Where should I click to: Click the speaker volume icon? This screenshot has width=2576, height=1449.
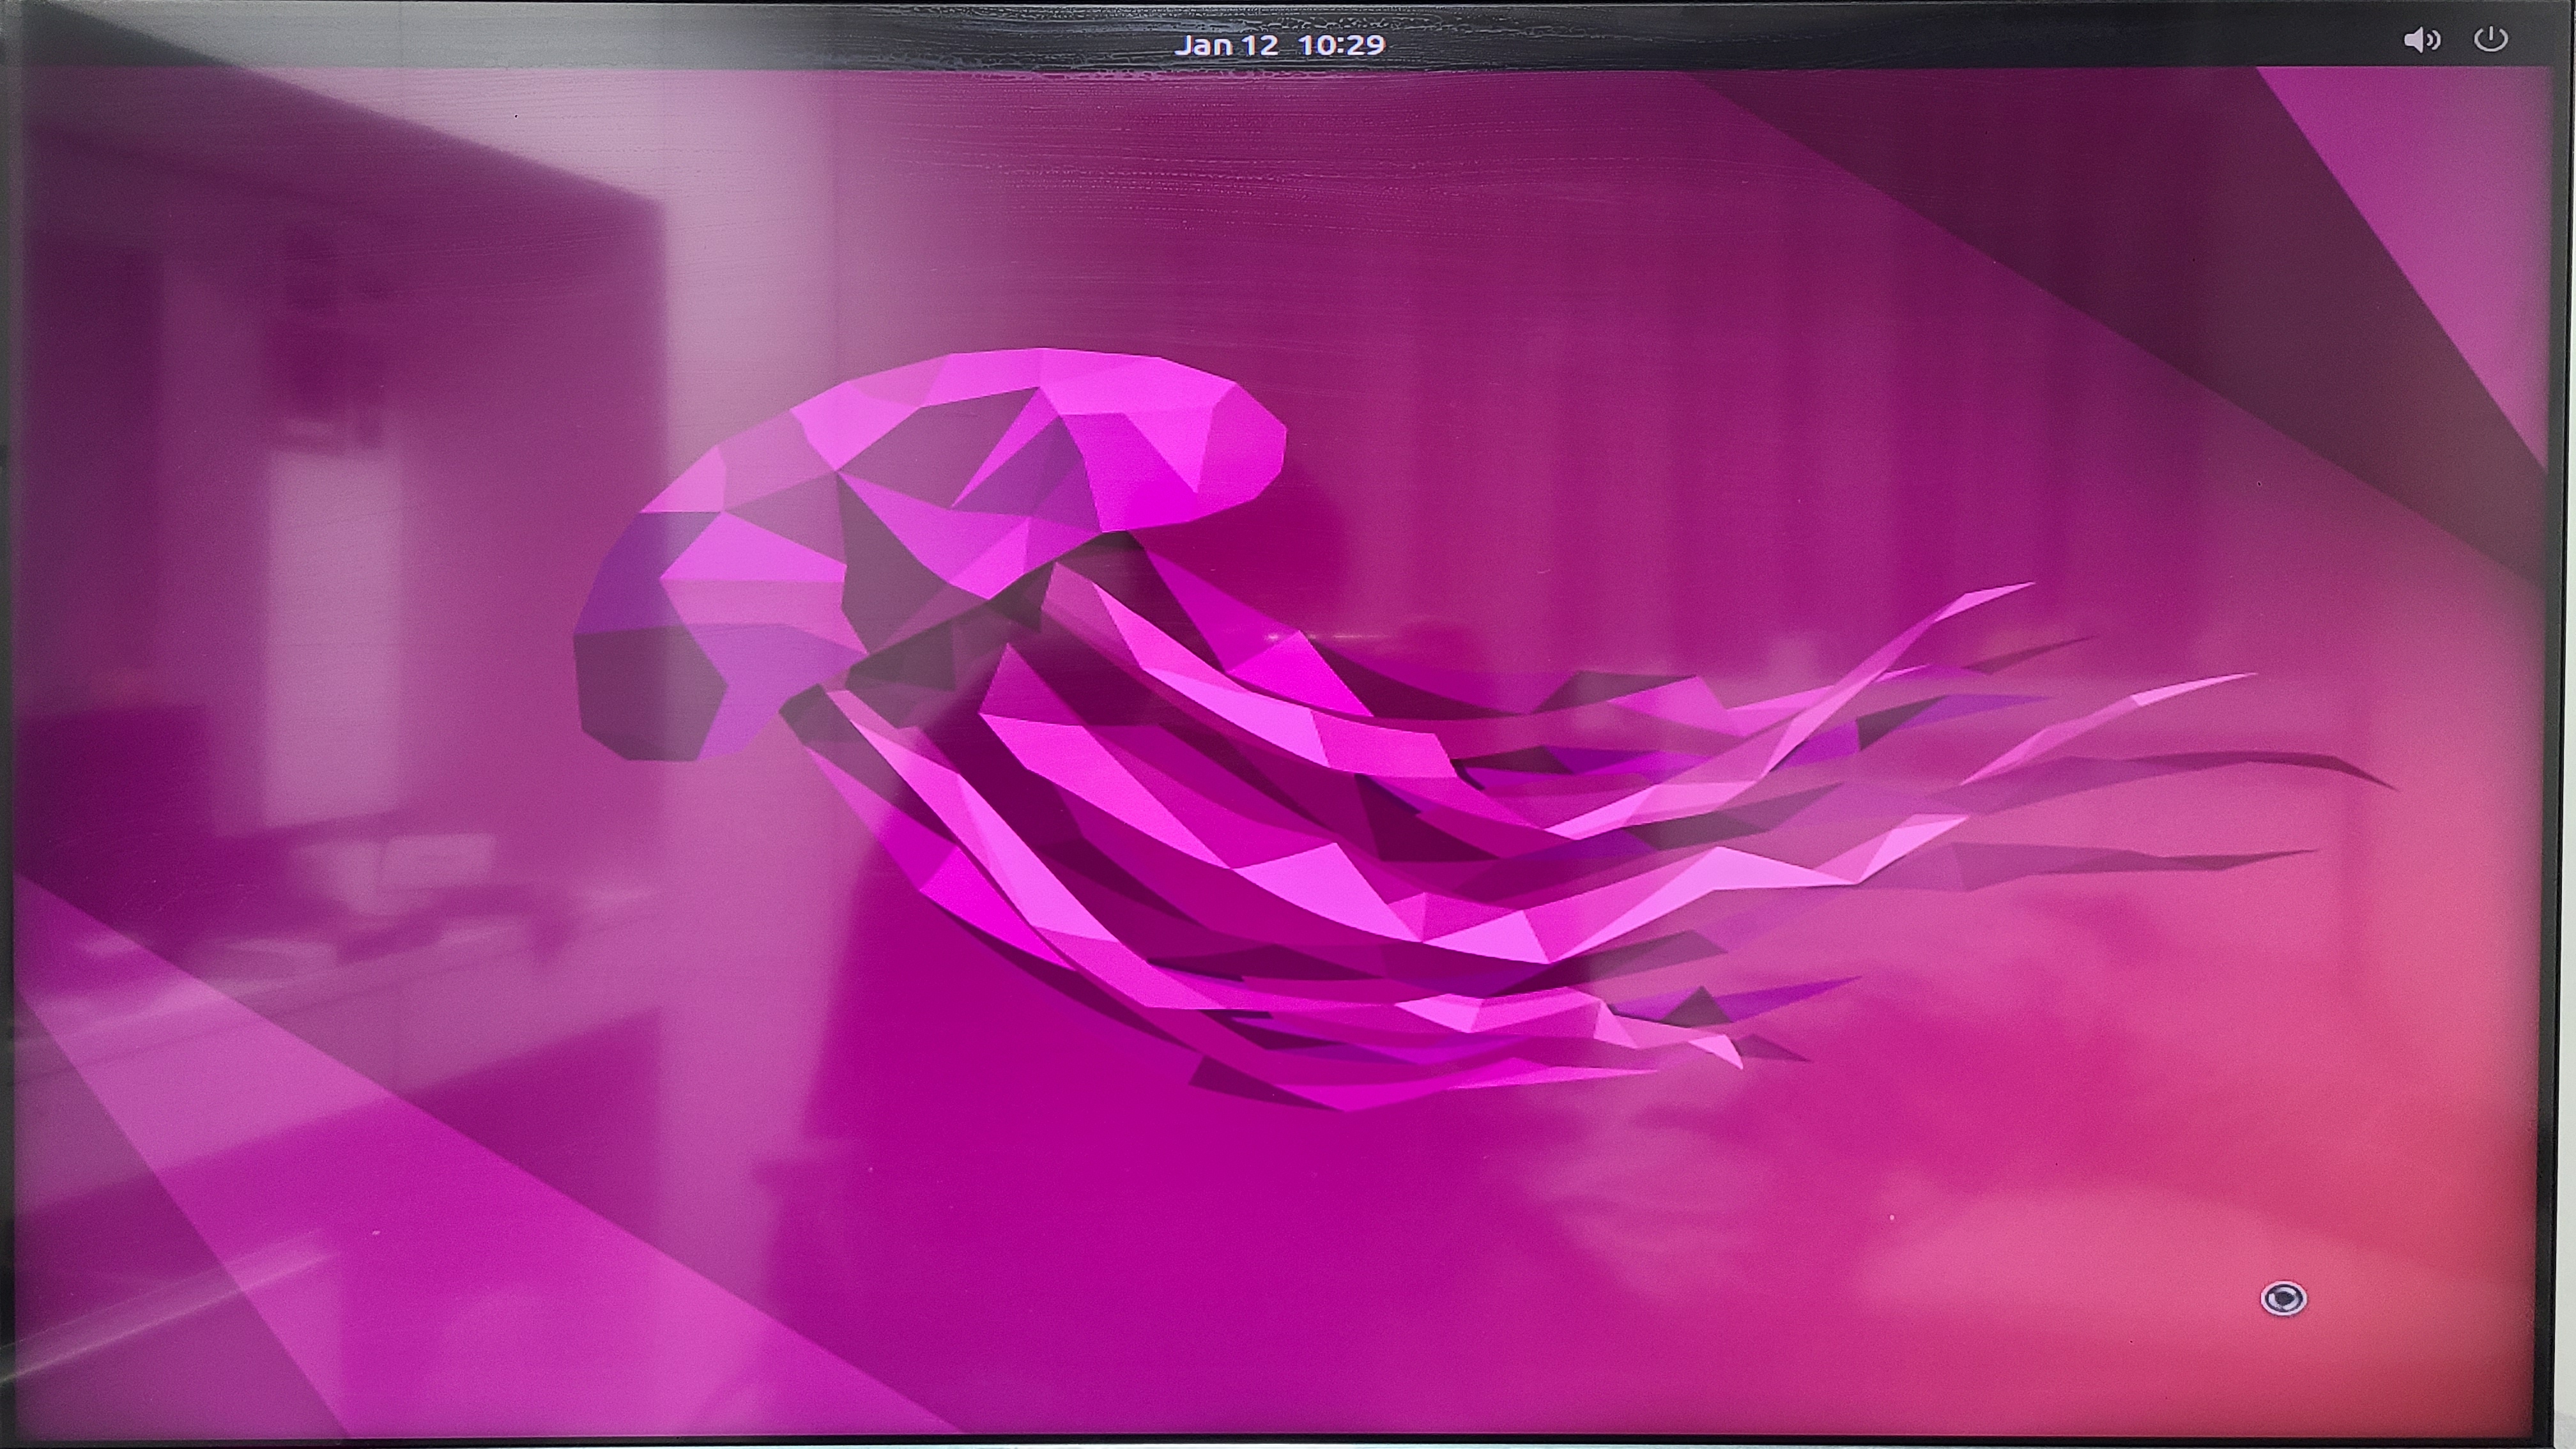tap(2421, 41)
